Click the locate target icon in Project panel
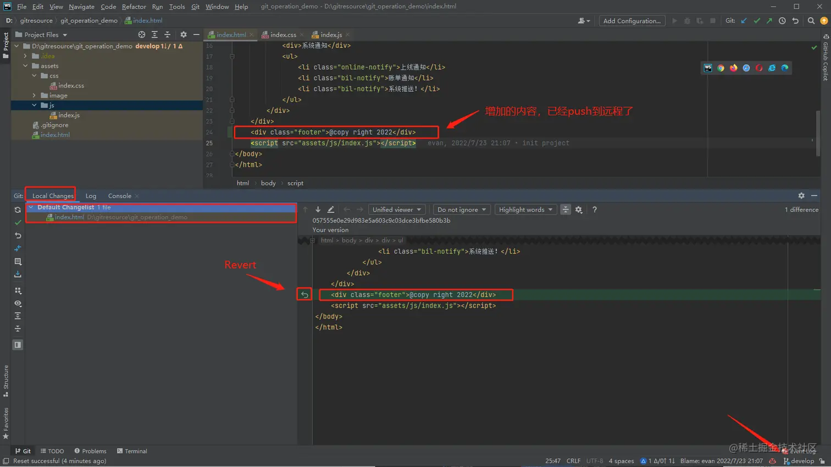This screenshot has width=831, height=467. (x=142, y=35)
